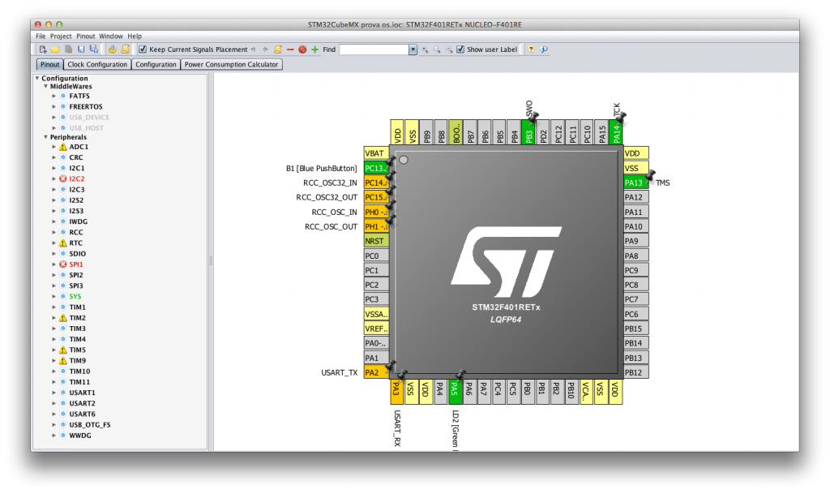The width and height of the screenshot is (830, 494).
Task: Click inside the Find text field
Action: click(x=374, y=49)
